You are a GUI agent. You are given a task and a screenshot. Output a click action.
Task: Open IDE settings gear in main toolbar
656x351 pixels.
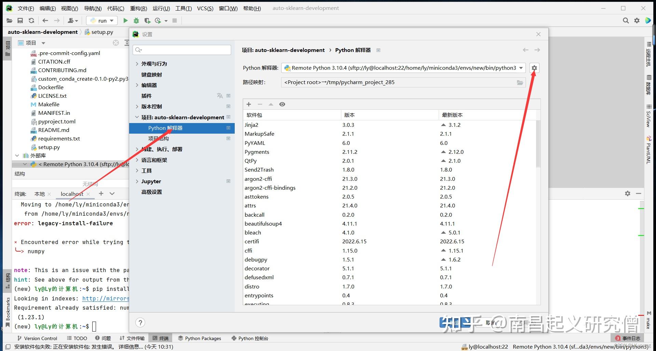pyautogui.click(x=637, y=21)
